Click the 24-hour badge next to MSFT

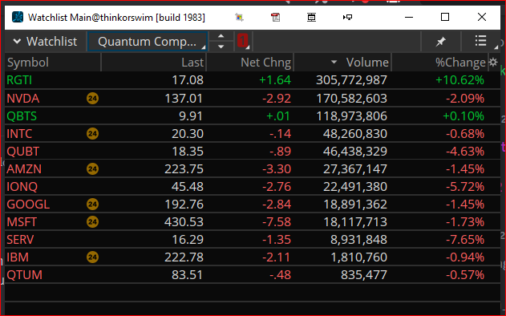point(92,221)
